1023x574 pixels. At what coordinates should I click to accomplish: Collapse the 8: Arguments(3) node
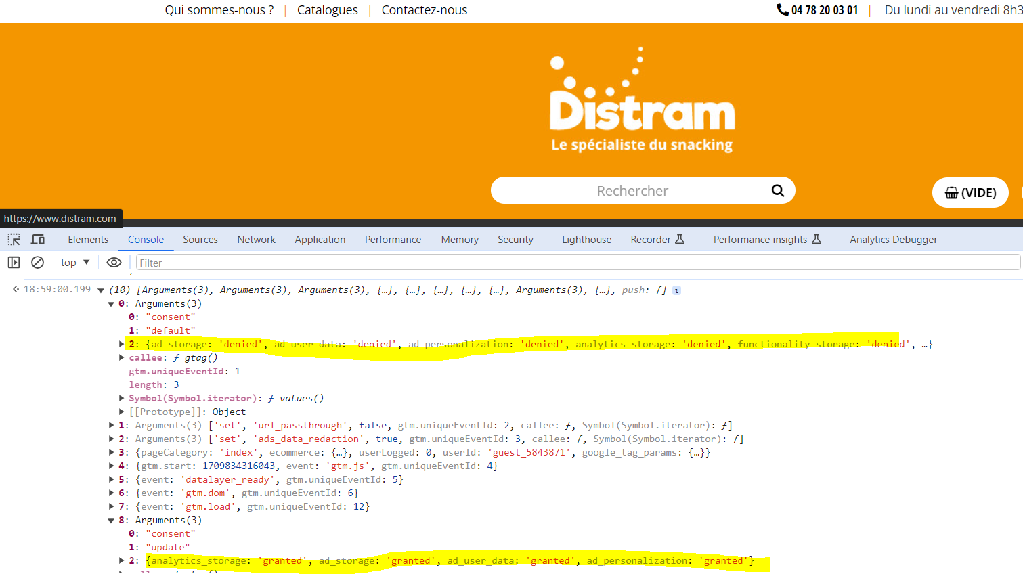[x=112, y=521]
